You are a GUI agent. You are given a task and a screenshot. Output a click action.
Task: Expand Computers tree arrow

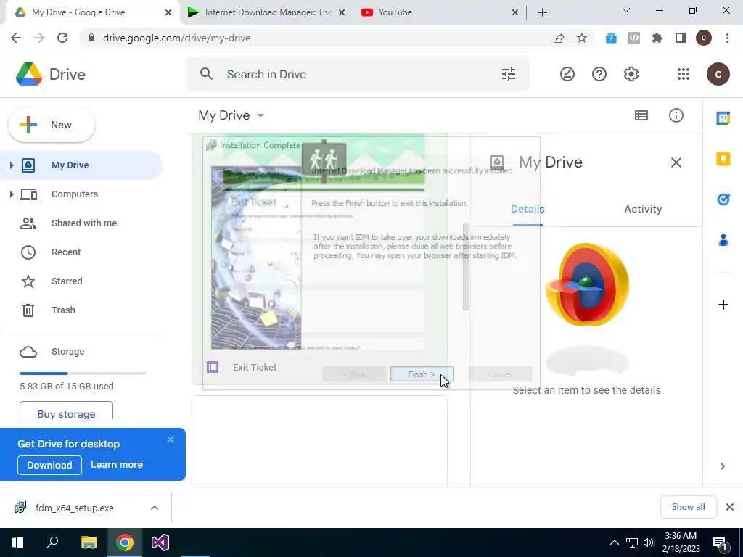pos(12,194)
